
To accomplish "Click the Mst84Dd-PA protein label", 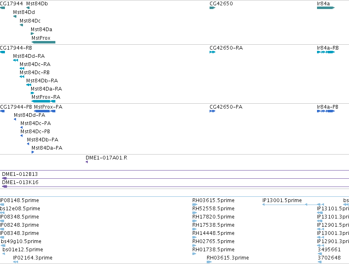I will click(30, 115).
